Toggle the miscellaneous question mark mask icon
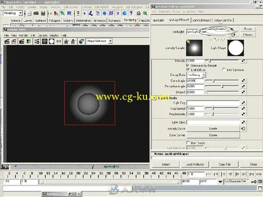 [x=131, y=13]
